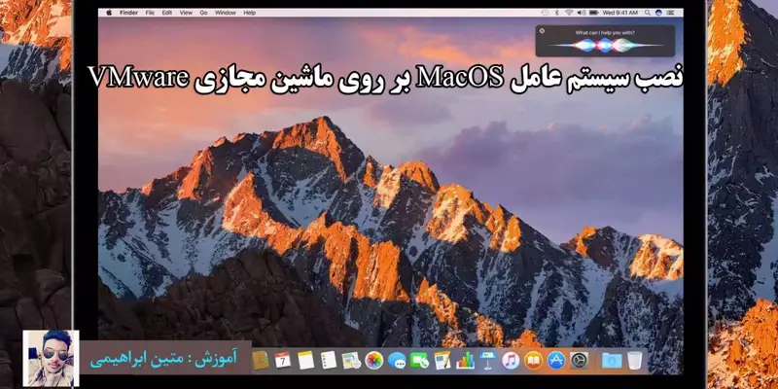Open System Preferences from the Dock
Viewport: 778px width, 389px height.
coord(579,360)
